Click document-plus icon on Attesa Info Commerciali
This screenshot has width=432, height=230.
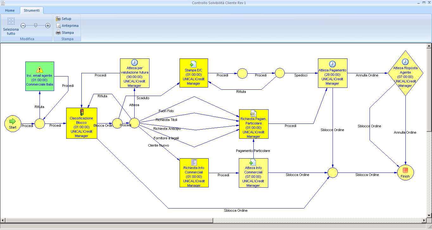pyautogui.click(x=253, y=163)
